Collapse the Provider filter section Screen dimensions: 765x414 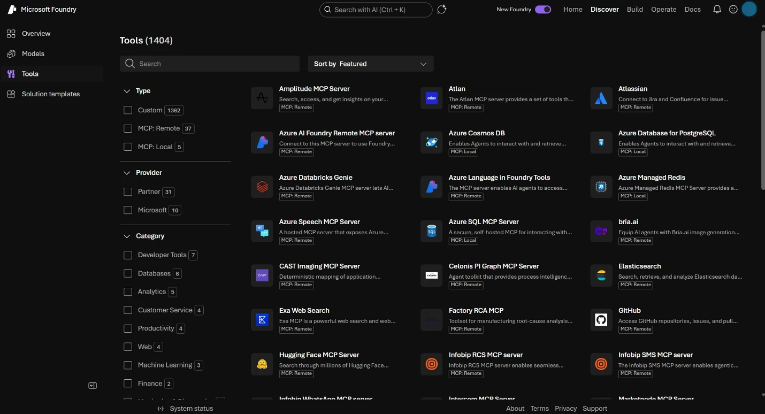click(x=127, y=173)
